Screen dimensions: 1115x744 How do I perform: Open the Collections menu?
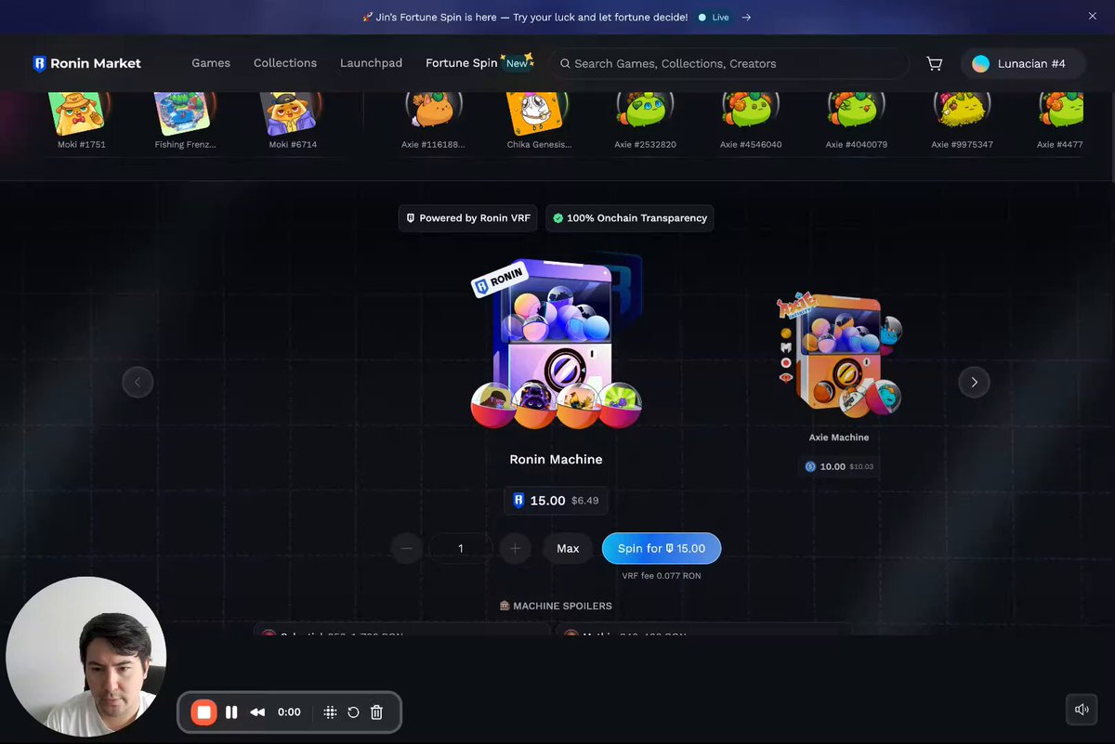pyautogui.click(x=285, y=63)
